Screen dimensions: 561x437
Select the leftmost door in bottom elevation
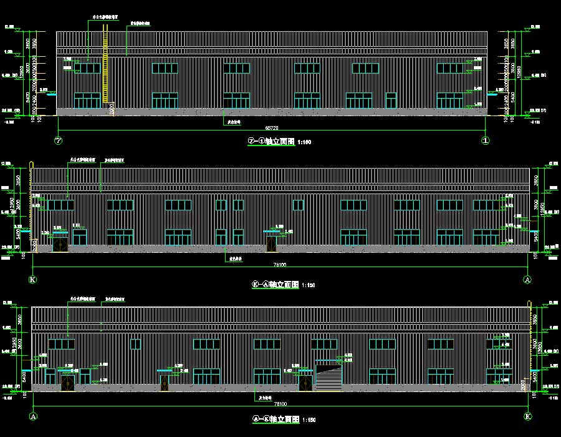67,381
